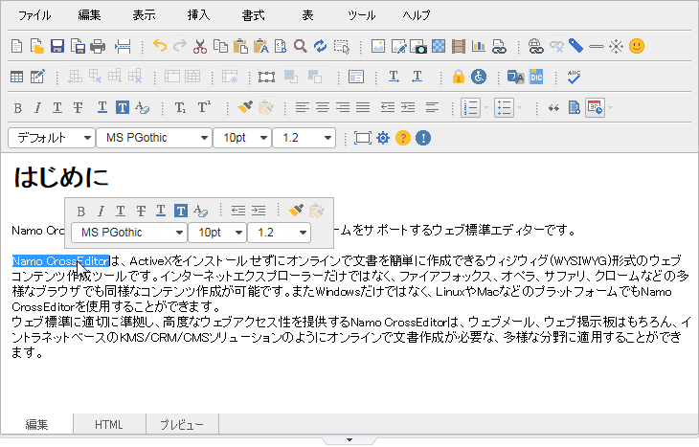699x447 pixels.
Task: Open help with orange question icon
Action: tap(403, 138)
